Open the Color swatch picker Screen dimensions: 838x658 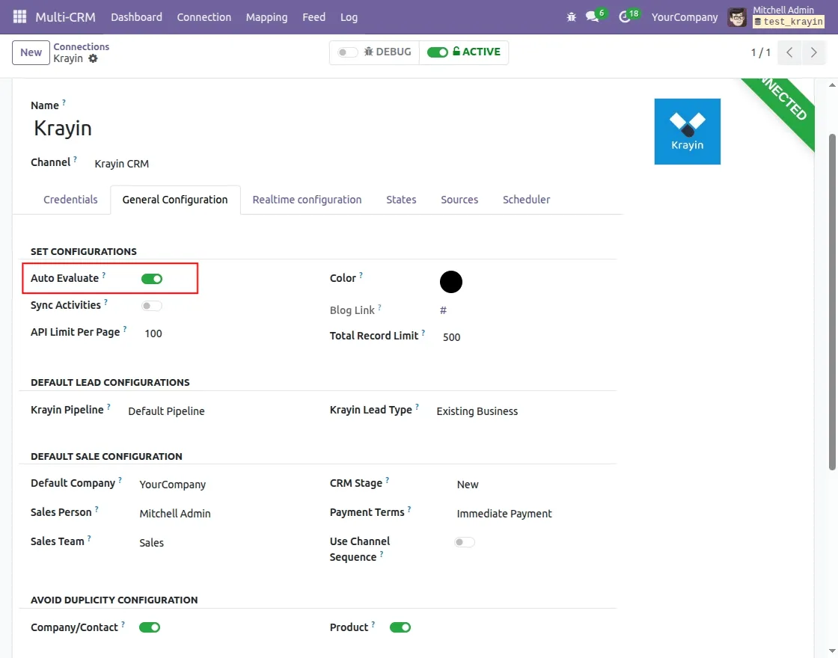(450, 281)
